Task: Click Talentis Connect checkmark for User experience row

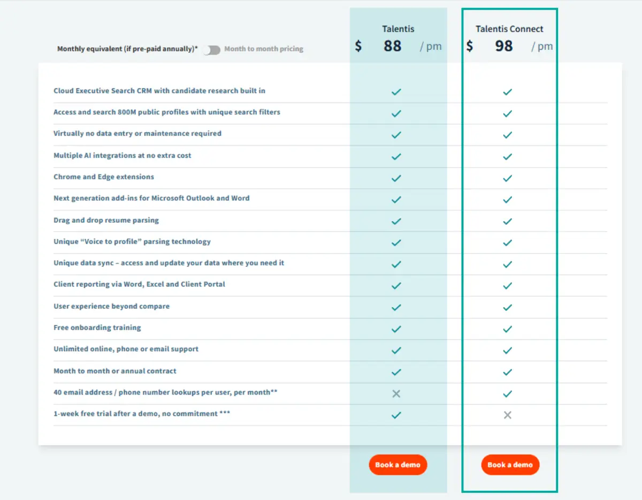Action: tap(507, 307)
